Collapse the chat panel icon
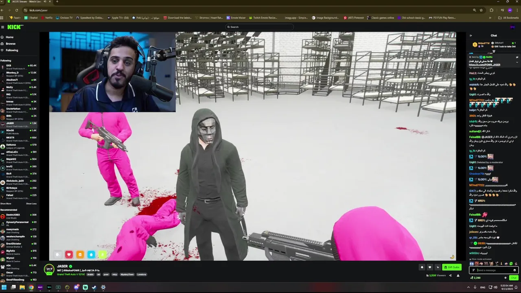 (471, 35)
